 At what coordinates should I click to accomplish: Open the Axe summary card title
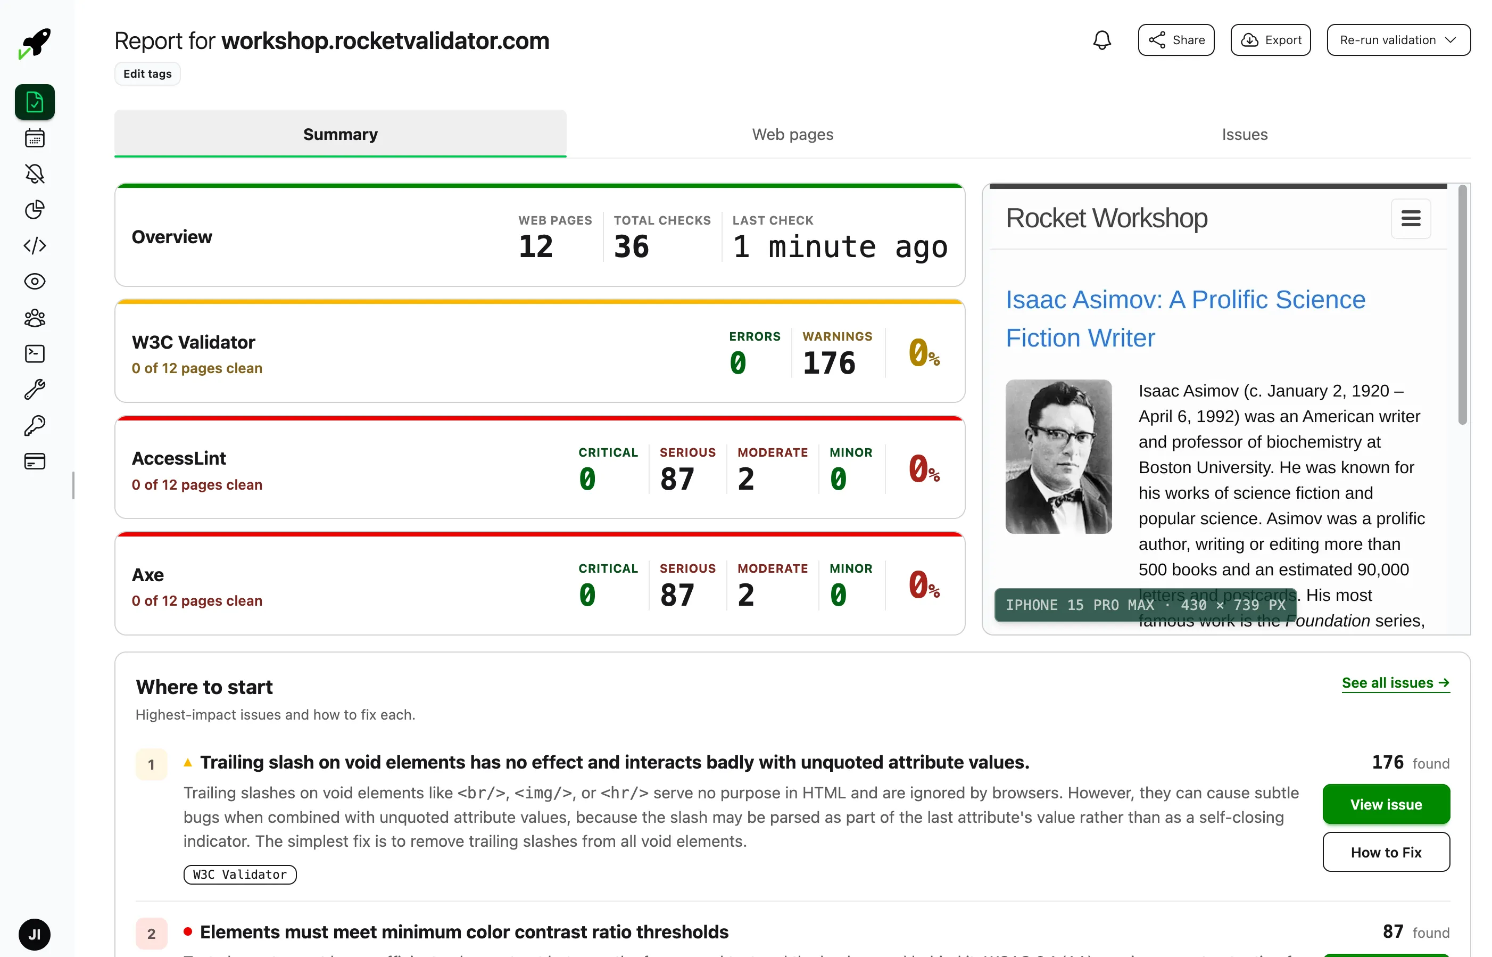coord(148,575)
